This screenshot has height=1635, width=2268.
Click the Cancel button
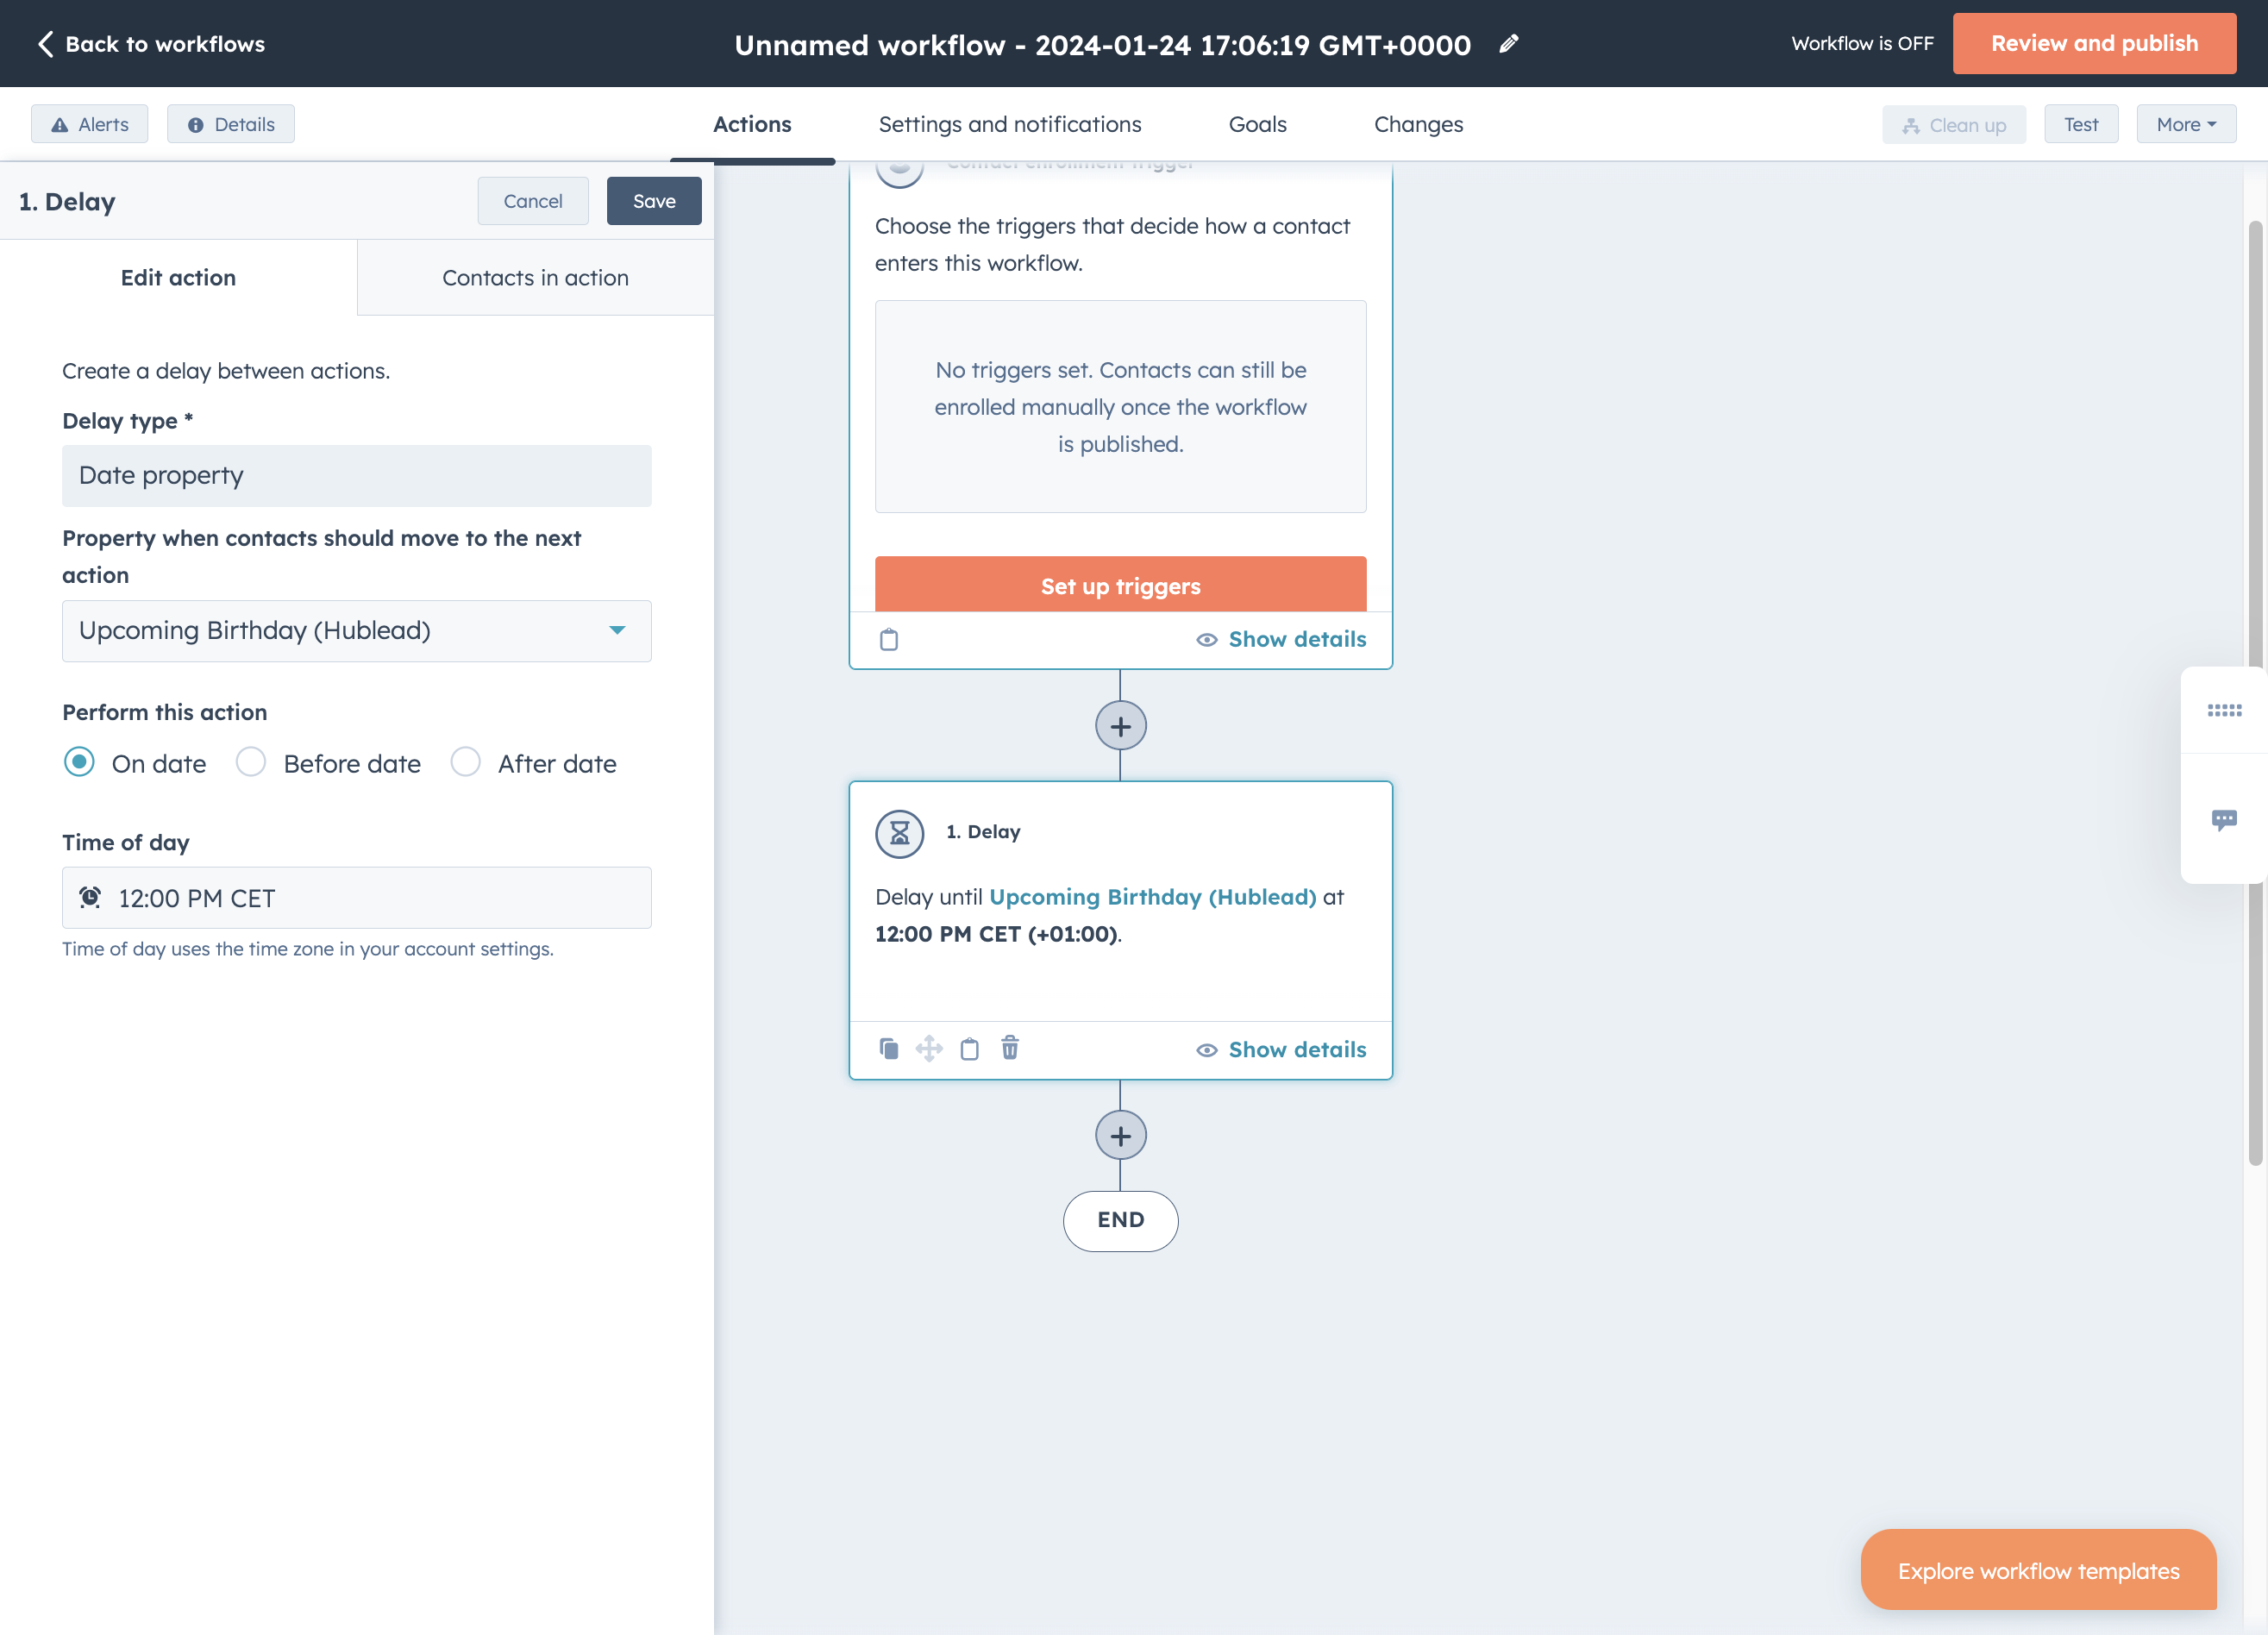click(533, 201)
